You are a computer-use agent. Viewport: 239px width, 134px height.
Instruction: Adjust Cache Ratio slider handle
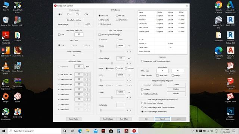click(x=100, y=110)
